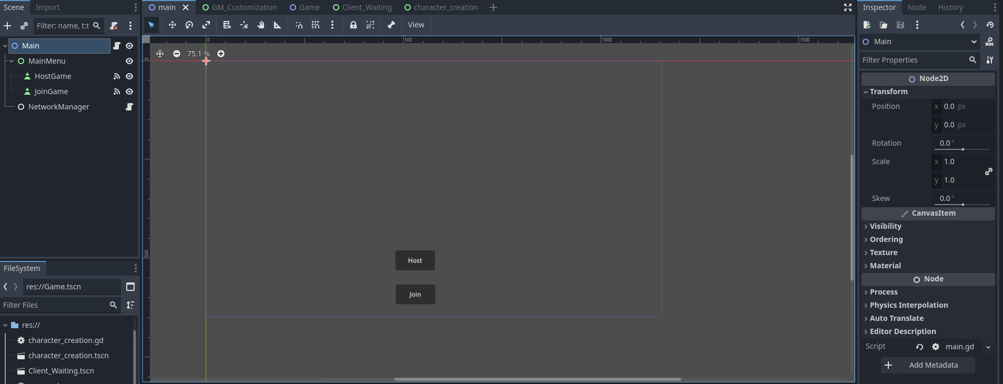The width and height of the screenshot is (1003, 384).
Task: Add a new child node
Action: 7,25
